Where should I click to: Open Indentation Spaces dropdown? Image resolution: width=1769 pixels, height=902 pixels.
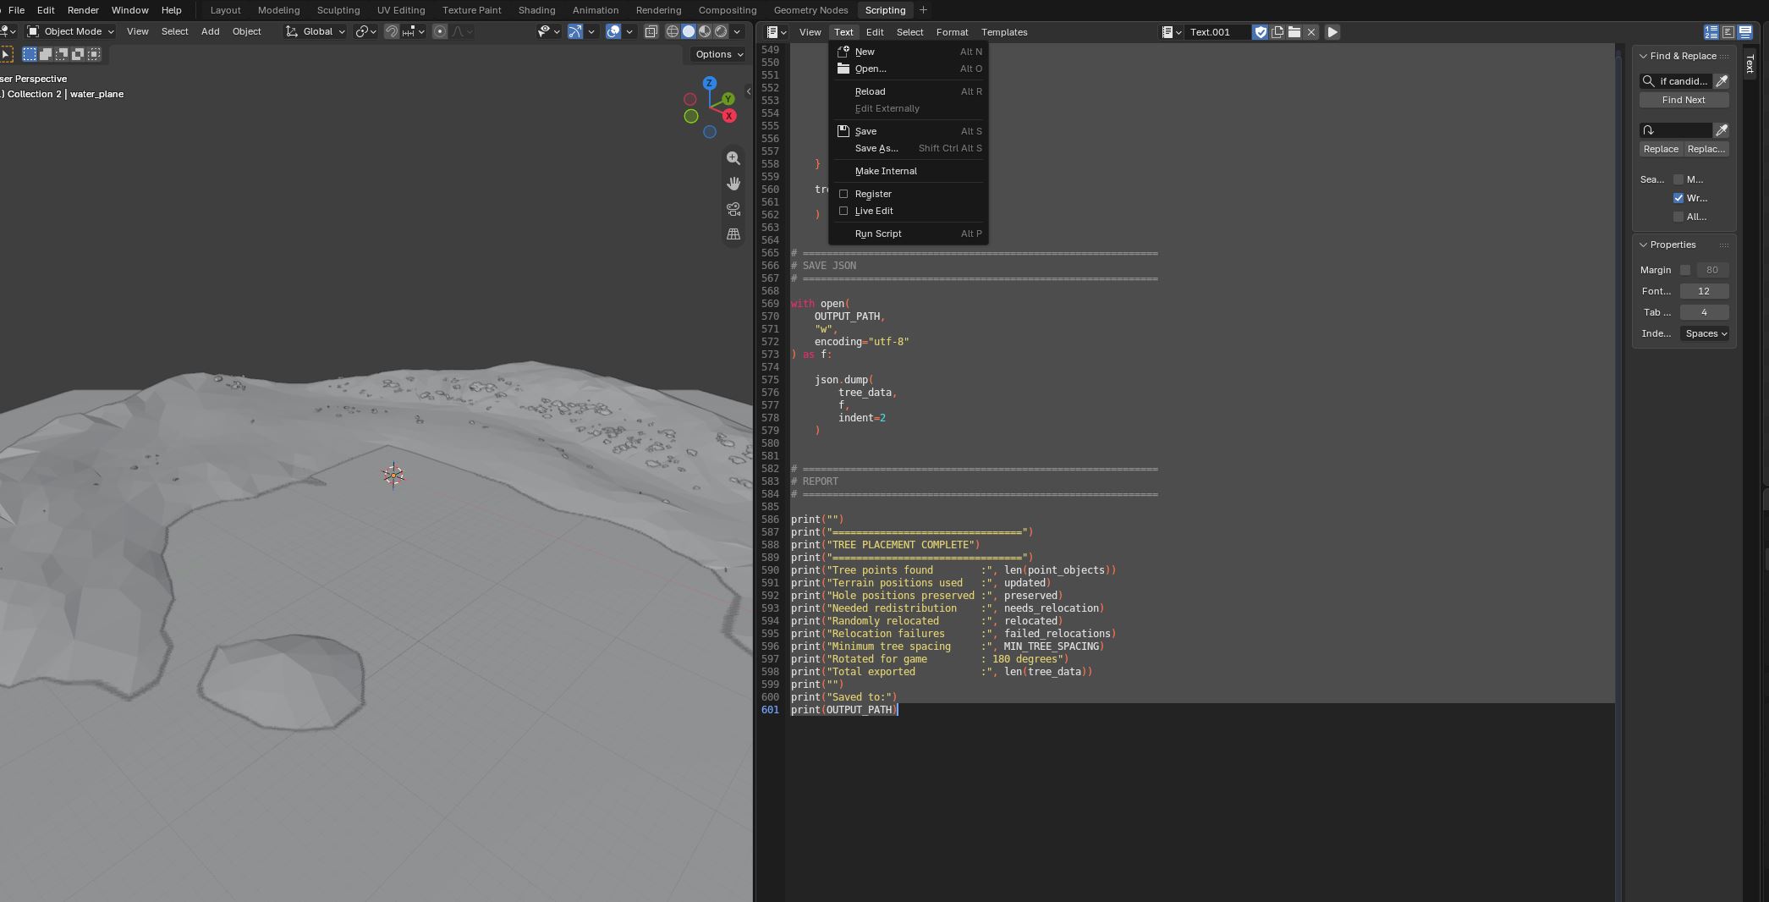click(x=1705, y=333)
